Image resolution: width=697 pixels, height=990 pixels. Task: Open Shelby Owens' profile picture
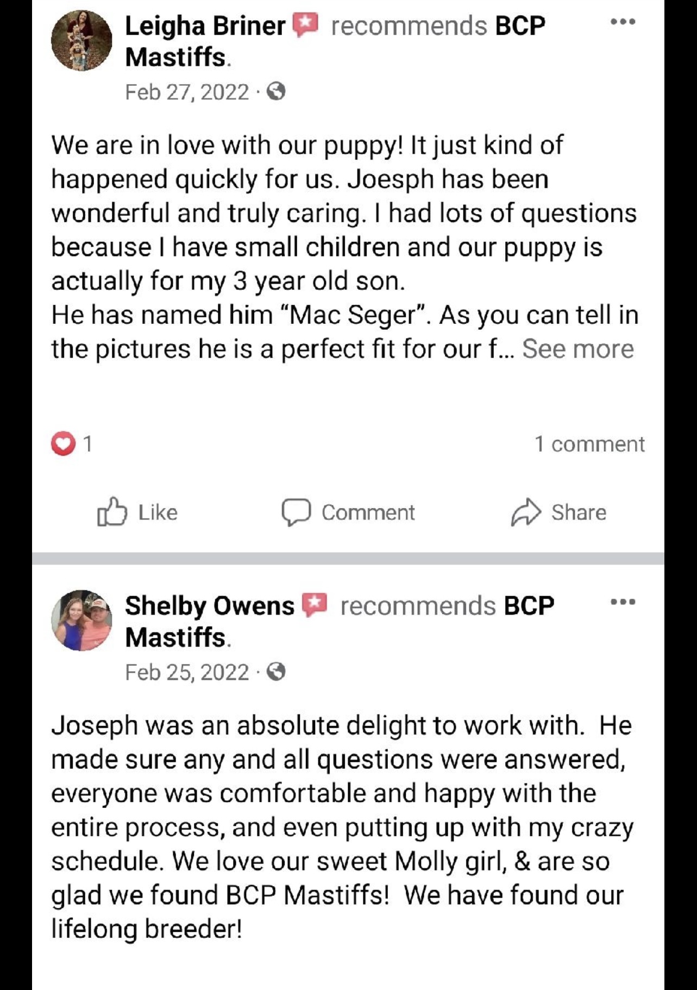click(81, 621)
